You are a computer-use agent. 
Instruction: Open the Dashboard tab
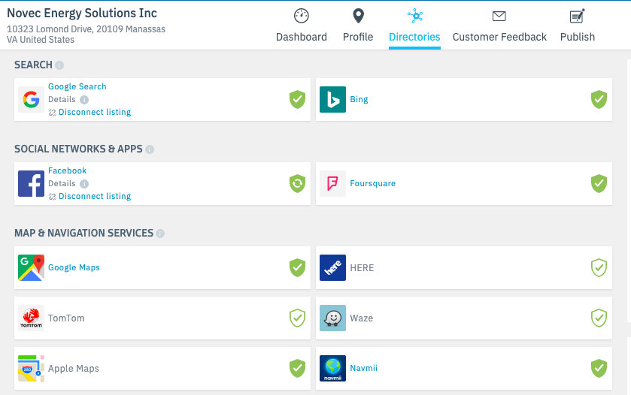click(x=301, y=26)
